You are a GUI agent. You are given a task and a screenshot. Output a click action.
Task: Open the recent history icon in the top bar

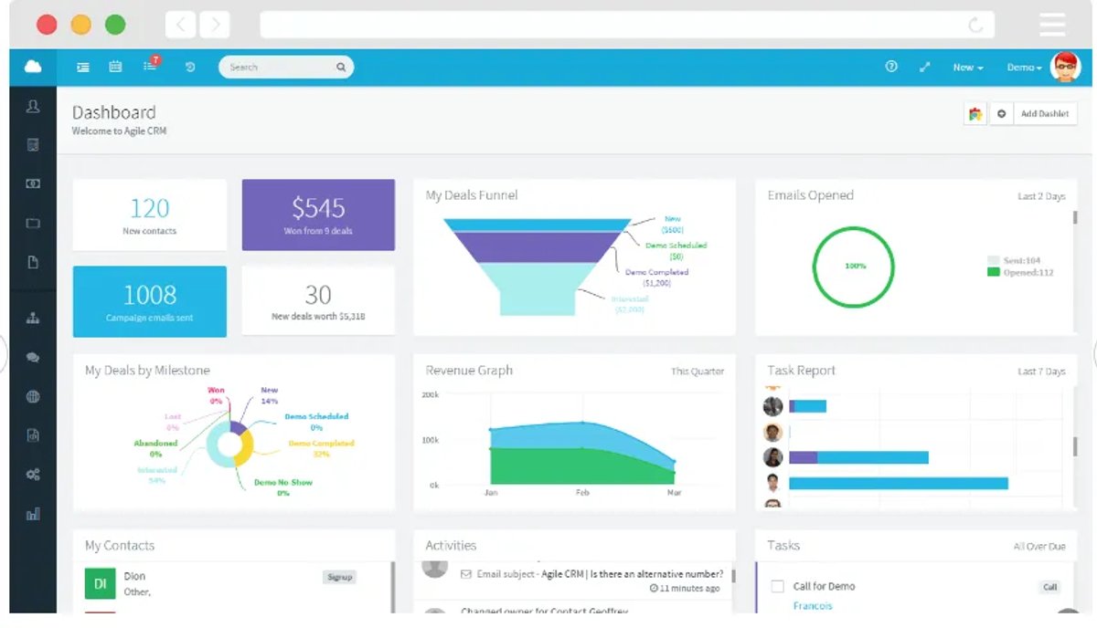190,67
